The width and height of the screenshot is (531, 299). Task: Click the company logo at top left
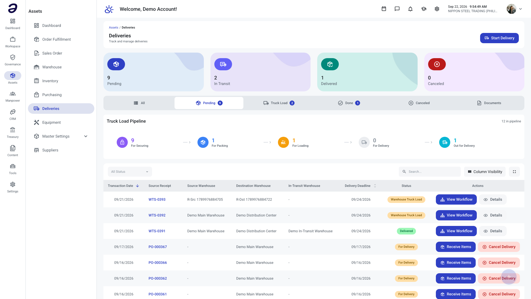[13, 8]
